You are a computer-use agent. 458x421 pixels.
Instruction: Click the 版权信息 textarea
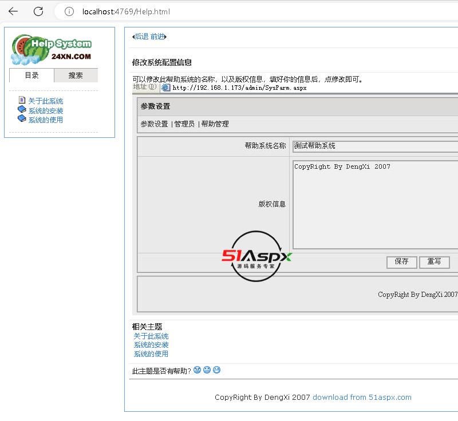pyautogui.click(x=375, y=205)
